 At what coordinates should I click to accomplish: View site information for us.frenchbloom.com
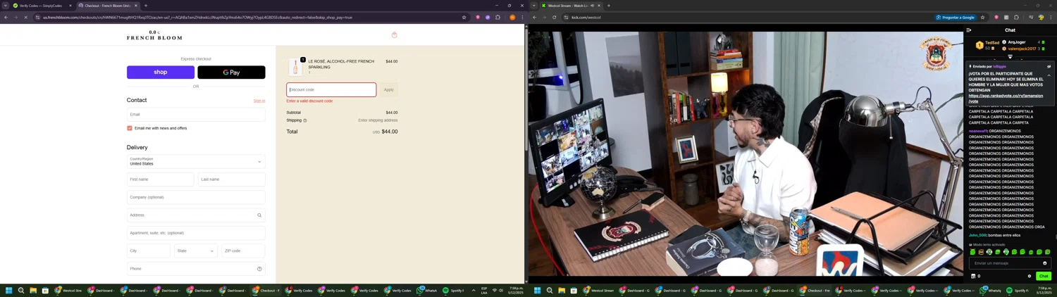[x=37, y=18]
